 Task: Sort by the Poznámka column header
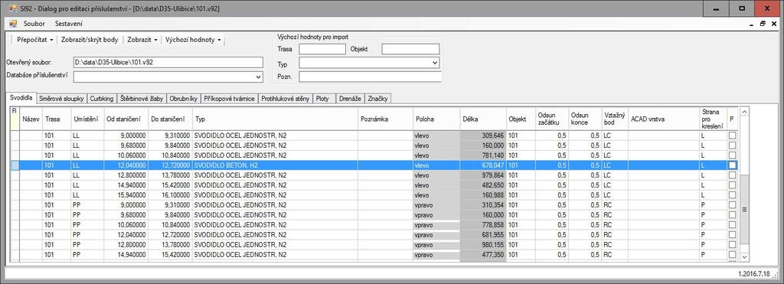click(x=386, y=119)
